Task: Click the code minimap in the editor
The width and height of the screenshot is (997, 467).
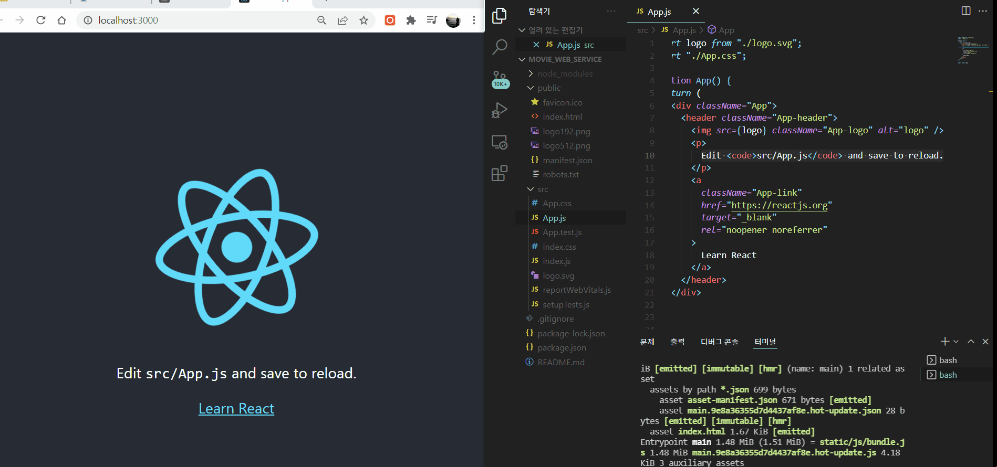Action: (973, 50)
